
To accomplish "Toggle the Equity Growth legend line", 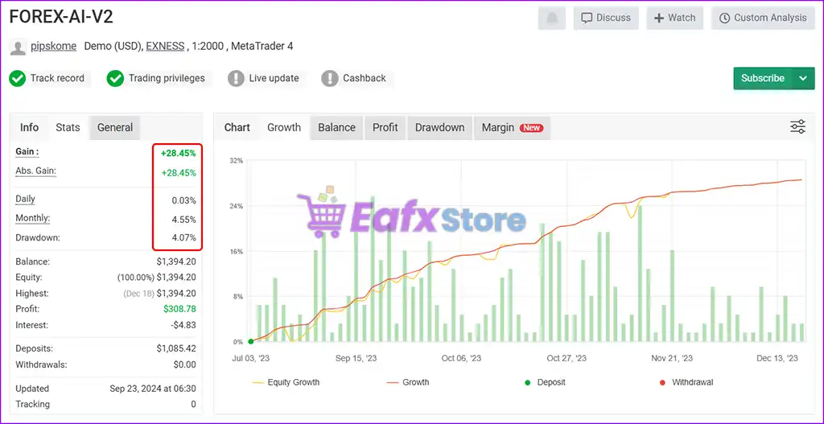I will 286,382.
